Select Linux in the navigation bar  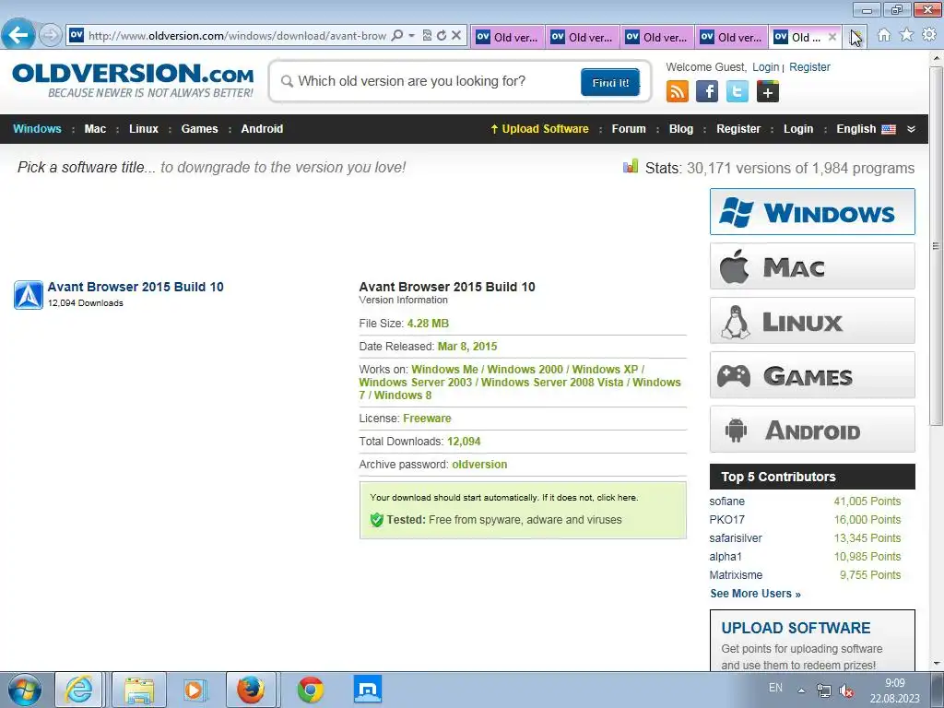click(x=144, y=129)
